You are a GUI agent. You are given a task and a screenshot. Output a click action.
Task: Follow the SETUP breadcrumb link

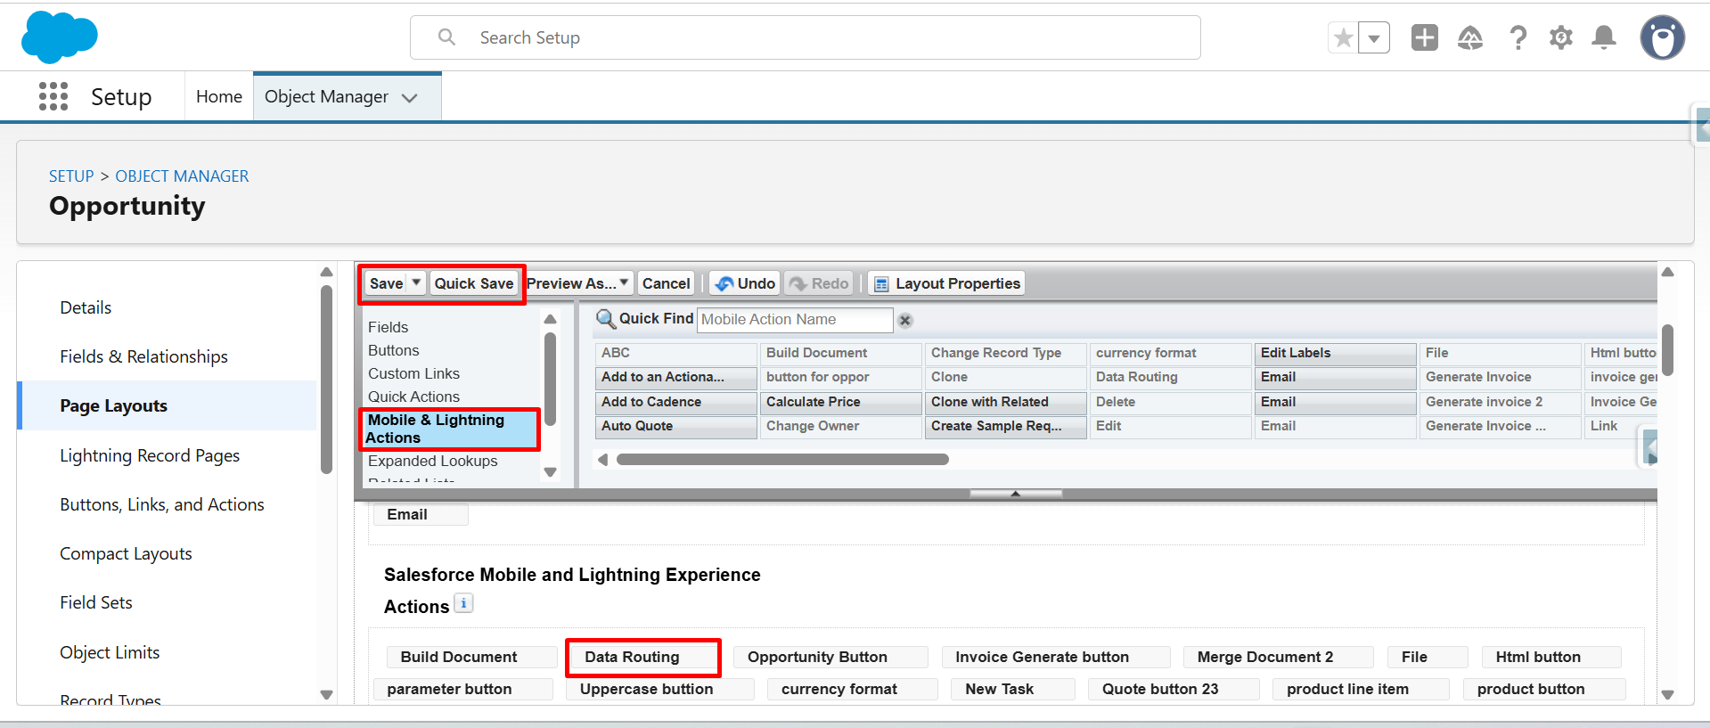tap(71, 176)
